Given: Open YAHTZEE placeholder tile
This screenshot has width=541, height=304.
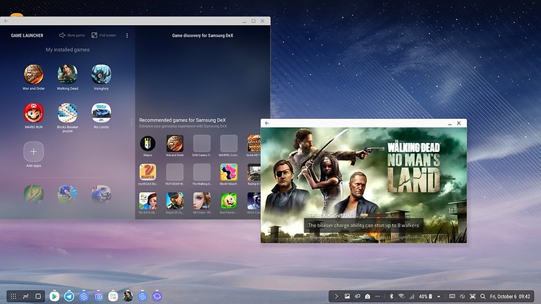Looking at the screenshot, I should (x=175, y=172).
